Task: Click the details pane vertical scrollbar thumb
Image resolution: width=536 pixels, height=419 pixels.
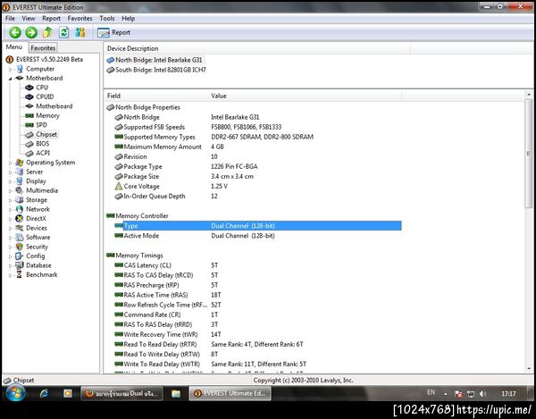Action: click(x=529, y=154)
